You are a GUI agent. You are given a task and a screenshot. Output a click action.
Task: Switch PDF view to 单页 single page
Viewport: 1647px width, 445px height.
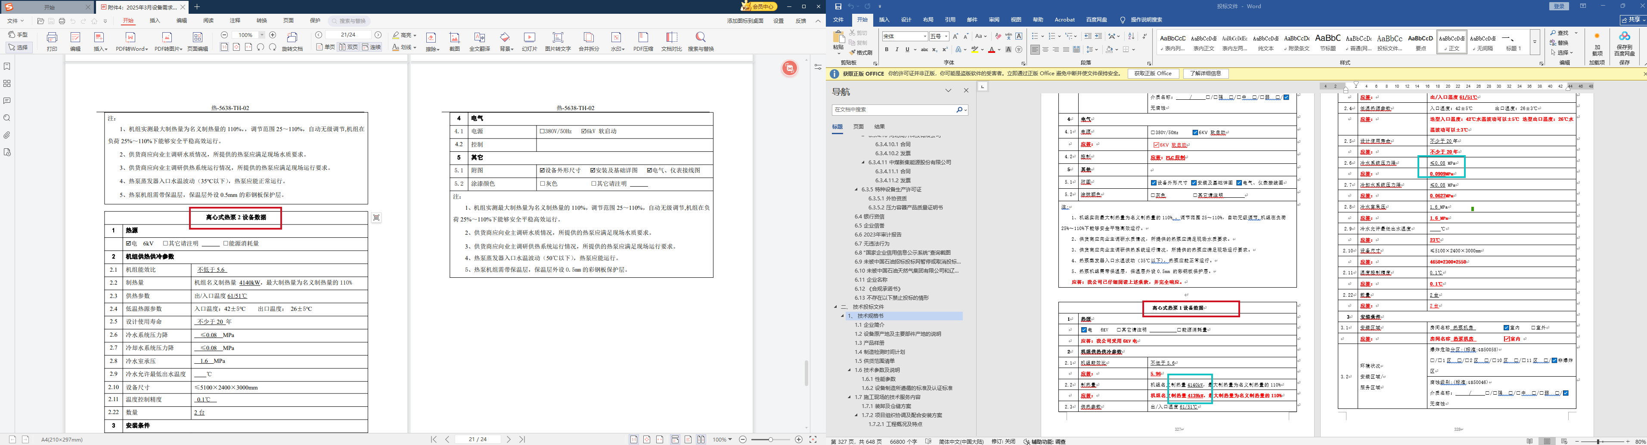tap(326, 47)
